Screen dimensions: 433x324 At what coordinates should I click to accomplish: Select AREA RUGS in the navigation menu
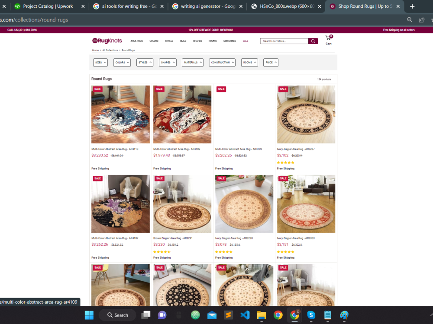[x=136, y=41]
